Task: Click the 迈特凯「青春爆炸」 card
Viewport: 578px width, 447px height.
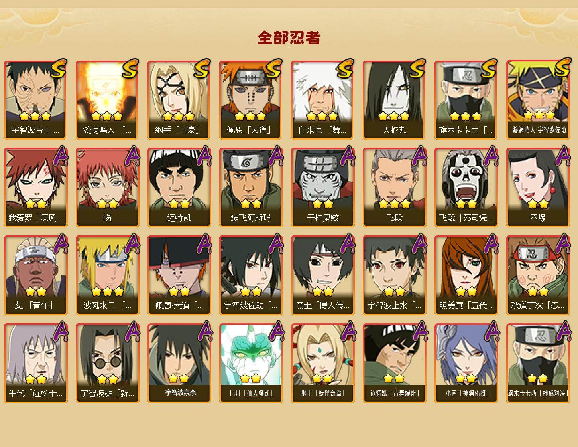Action: click(x=394, y=363)
